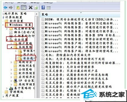Expand the 帐户策略 tree node arrow
127x102 pixels.
(11, 43)
